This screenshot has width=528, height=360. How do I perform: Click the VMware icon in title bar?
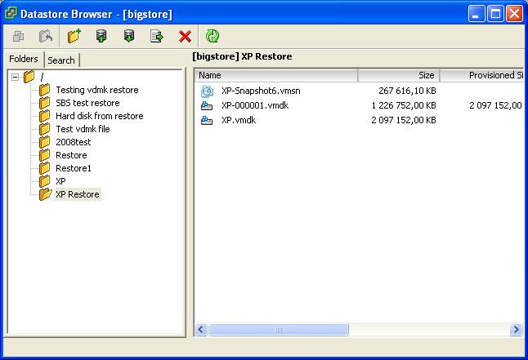coord(11,13)
